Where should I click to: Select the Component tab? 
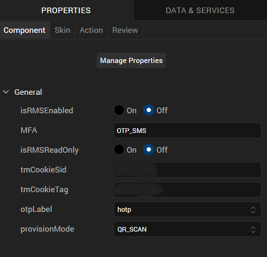(x=24, y=30)
